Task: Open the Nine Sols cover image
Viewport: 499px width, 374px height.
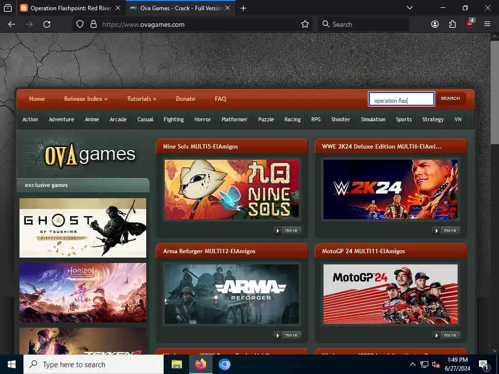Action: coord(231,189)
